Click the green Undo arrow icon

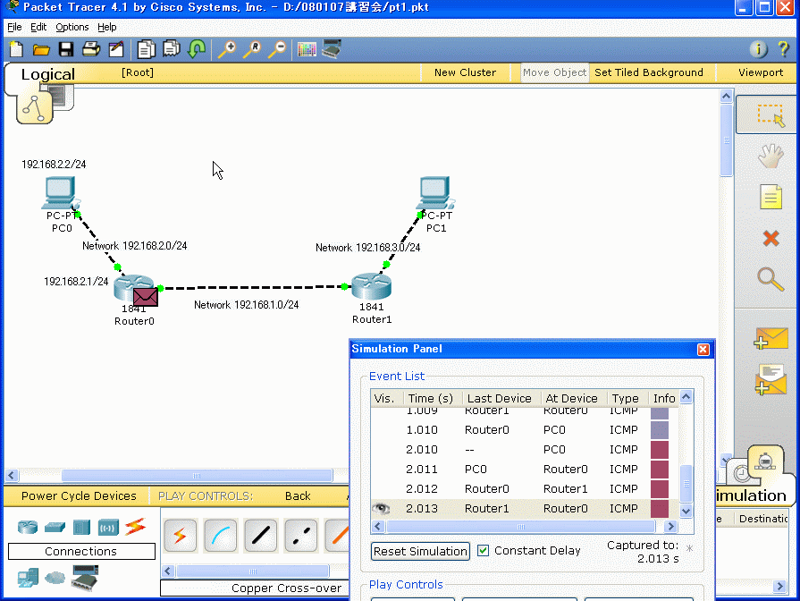coord(197,49)
